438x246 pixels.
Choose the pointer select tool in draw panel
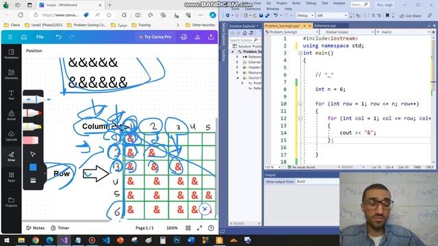coord(33,154)
